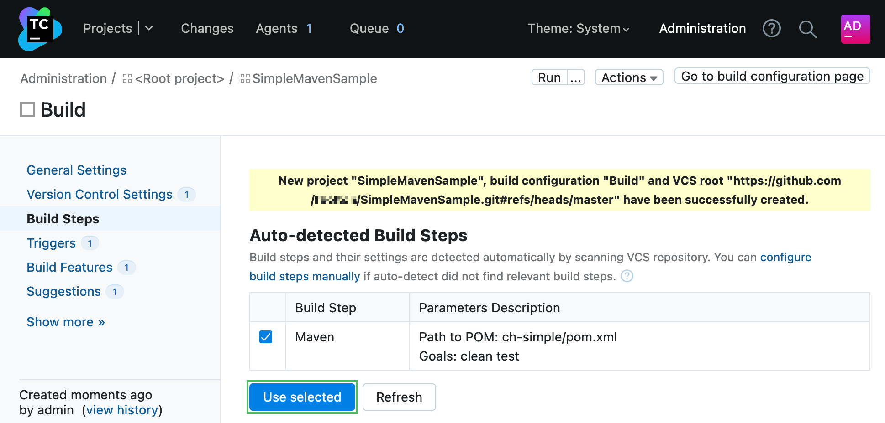The height and width of the screenshot is (423, 885).
Task: Open the auto-detect help icon
Action: tap(627, 276)
